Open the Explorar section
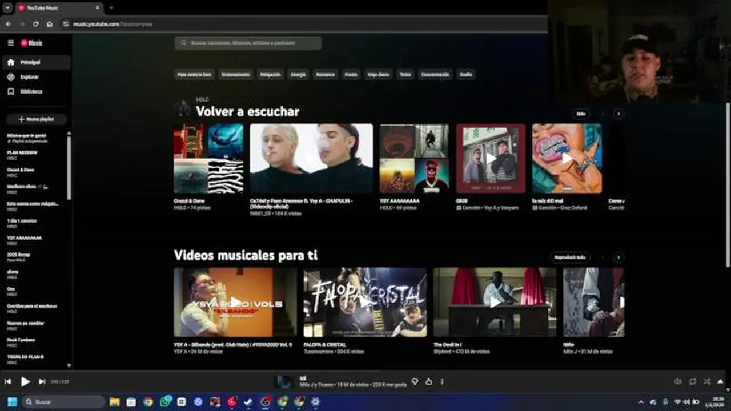This screenshot has width=731, height=411. point(36,77)
